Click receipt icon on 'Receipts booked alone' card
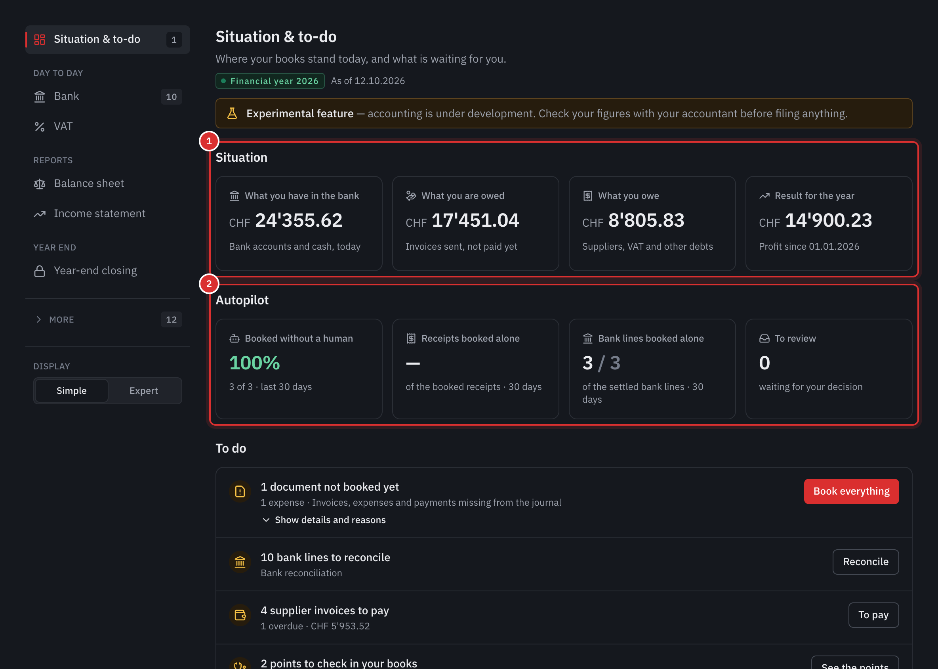 tap(411, 338)
